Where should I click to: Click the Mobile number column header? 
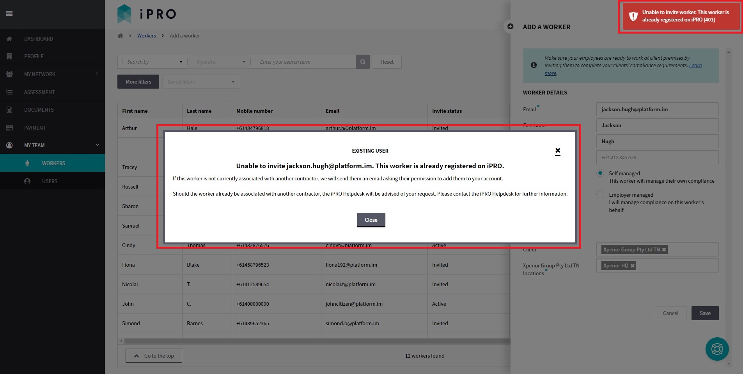click(x=277, y=111)
